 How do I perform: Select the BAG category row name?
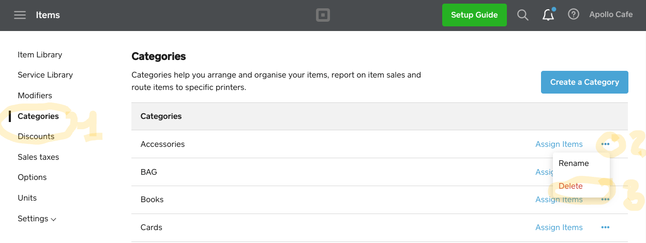149,172
